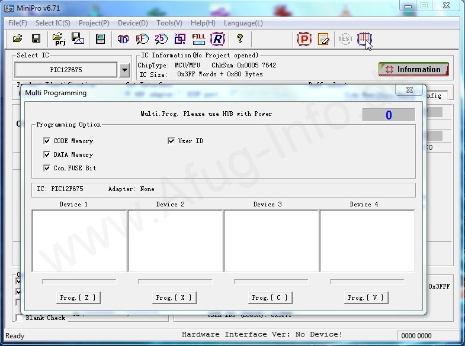Click the FILL buffer toolbar icon
465x346 pixels.
198,39
